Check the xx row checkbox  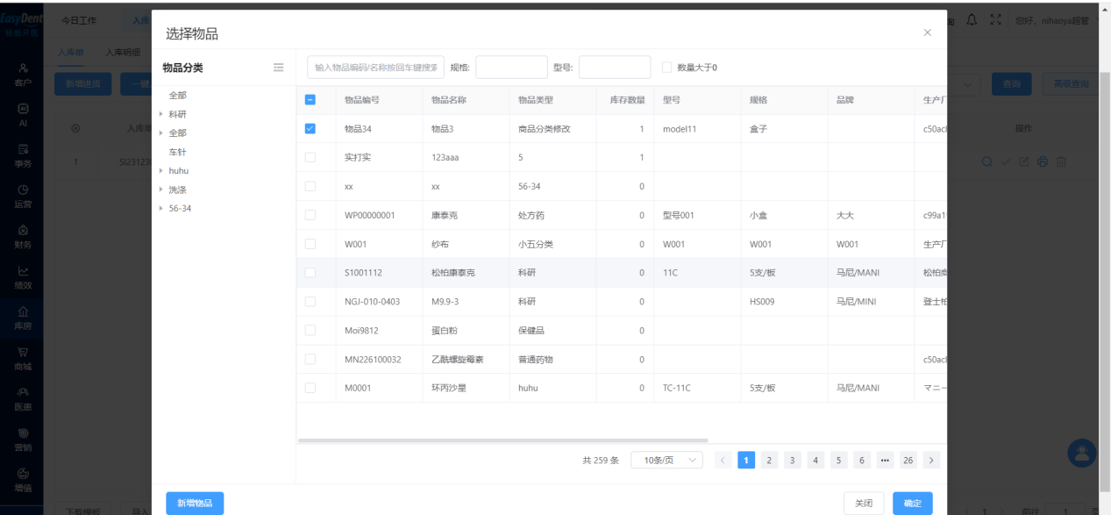click(x=310, y=186)
